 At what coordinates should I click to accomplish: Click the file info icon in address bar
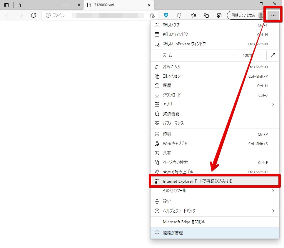point(48,15)
